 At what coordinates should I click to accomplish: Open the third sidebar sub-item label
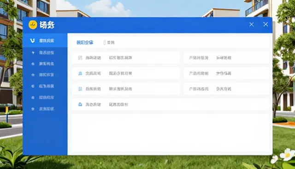47,75
